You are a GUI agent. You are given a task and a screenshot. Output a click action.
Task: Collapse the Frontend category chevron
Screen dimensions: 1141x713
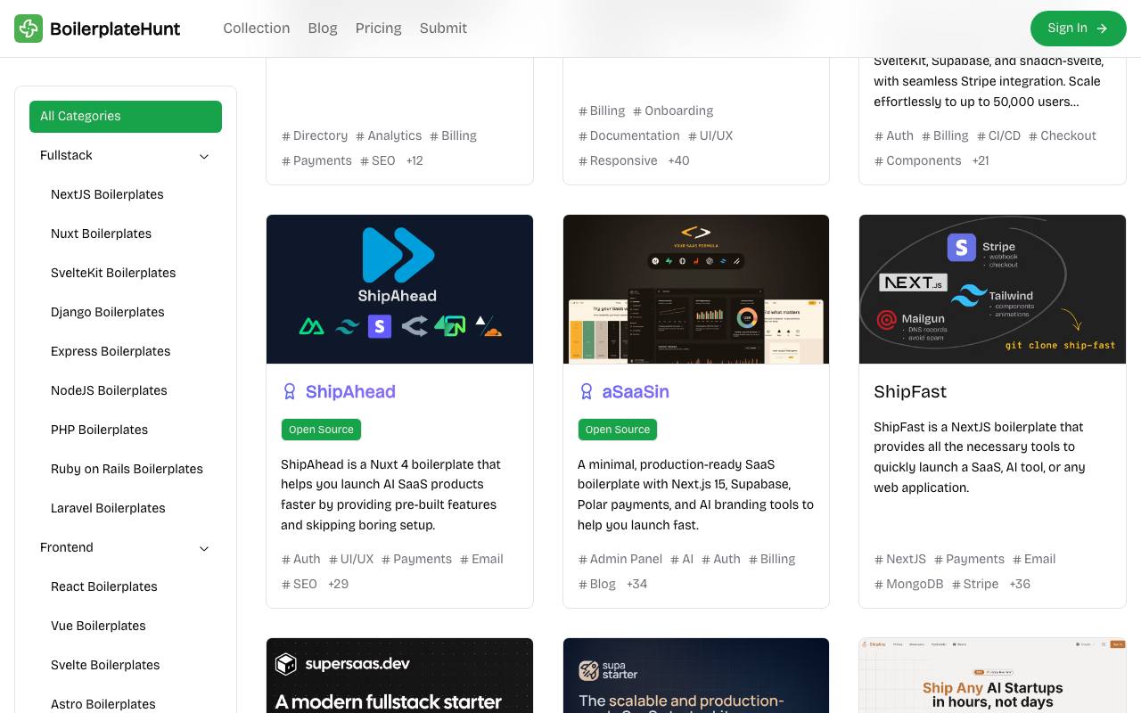click(204, 548)
